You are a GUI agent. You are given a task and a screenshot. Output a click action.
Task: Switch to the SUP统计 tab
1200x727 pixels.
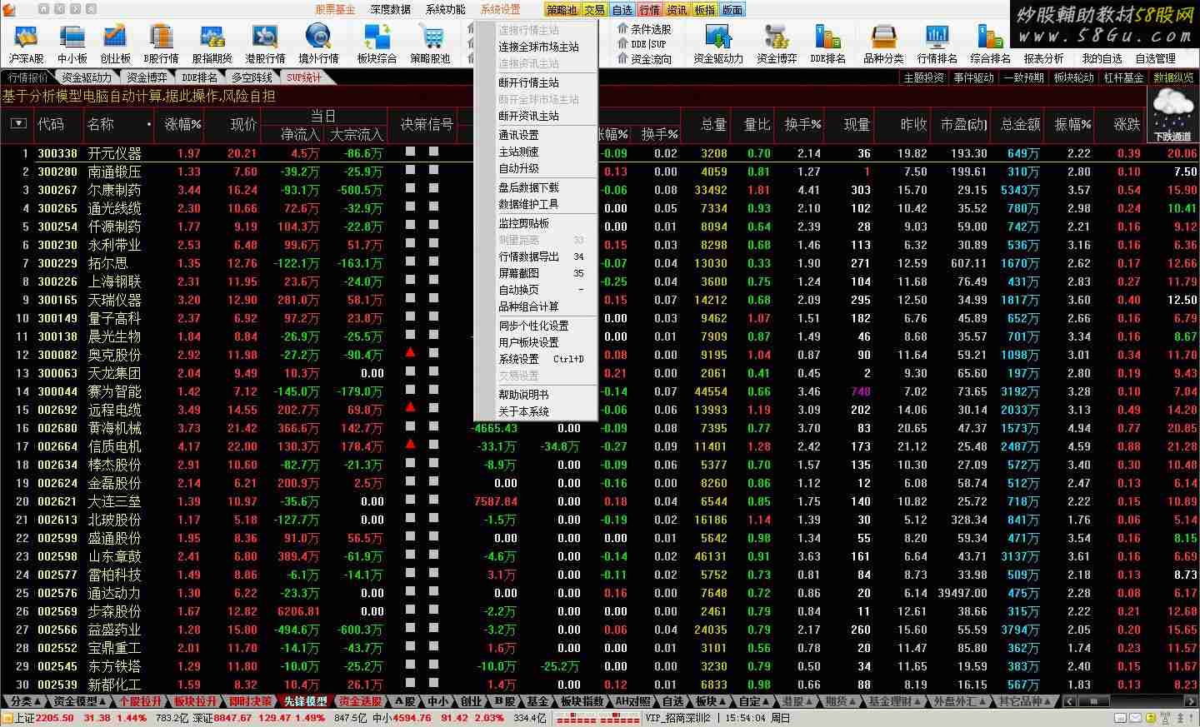[x=303, y=77]
